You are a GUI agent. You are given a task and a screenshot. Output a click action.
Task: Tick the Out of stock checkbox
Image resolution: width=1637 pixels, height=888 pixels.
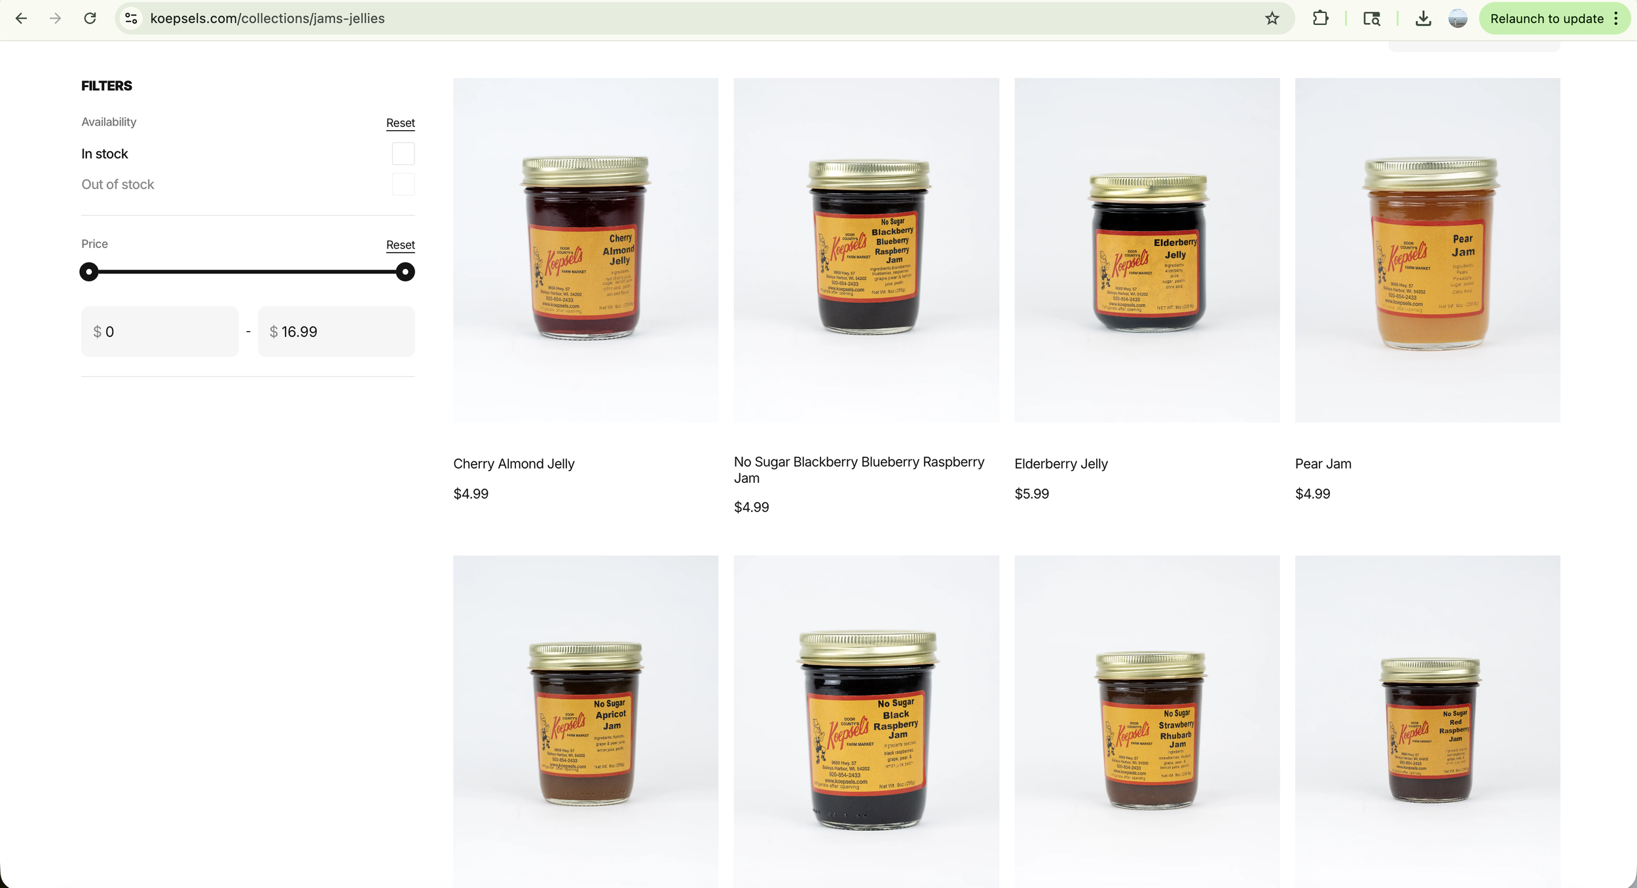(x=403, y=185)
